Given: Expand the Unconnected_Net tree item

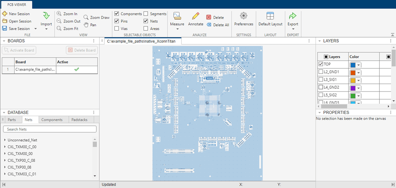Looking at the screenshot, I should click(x=5, y=140).
